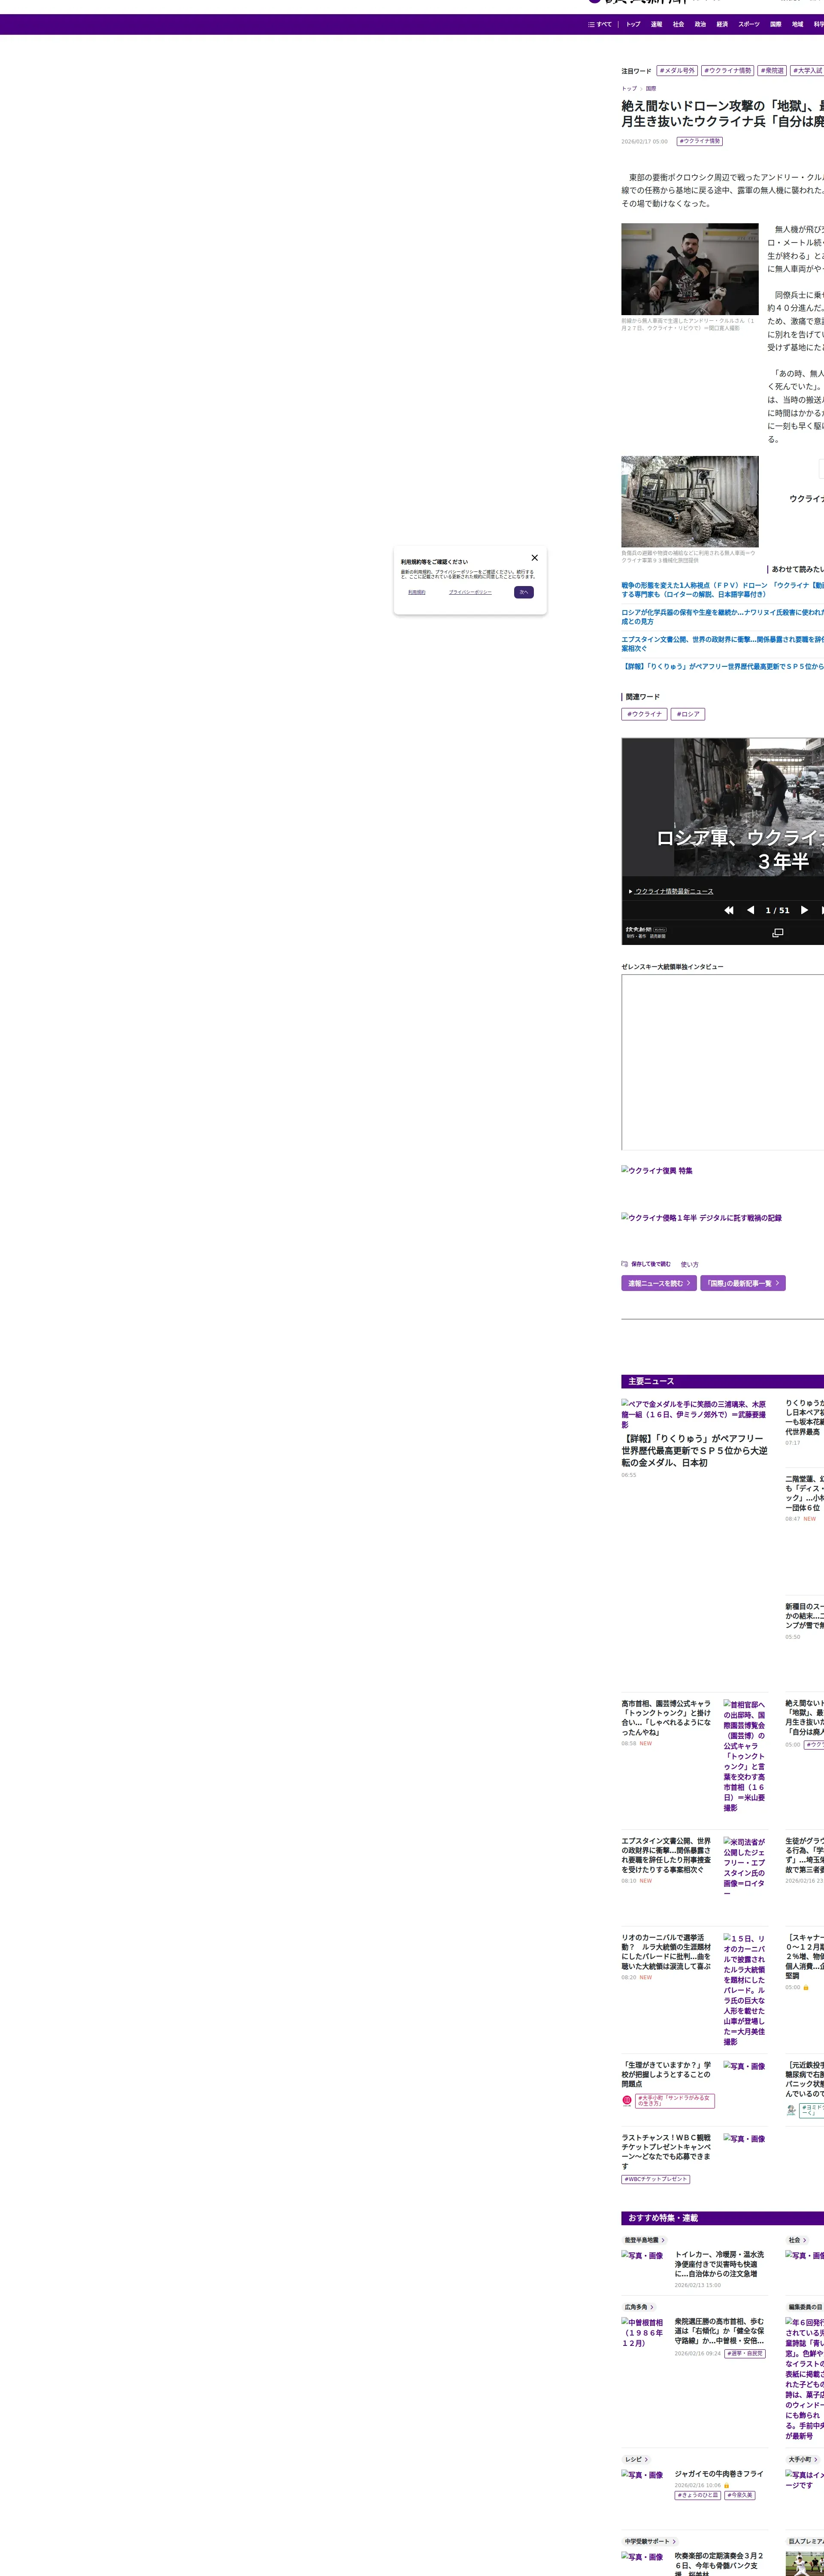The height and width of the screenshot is (2576, 824).
Task: Open 「国際」の最新記事一覧 button
Action: click(x=742, y=1283)
